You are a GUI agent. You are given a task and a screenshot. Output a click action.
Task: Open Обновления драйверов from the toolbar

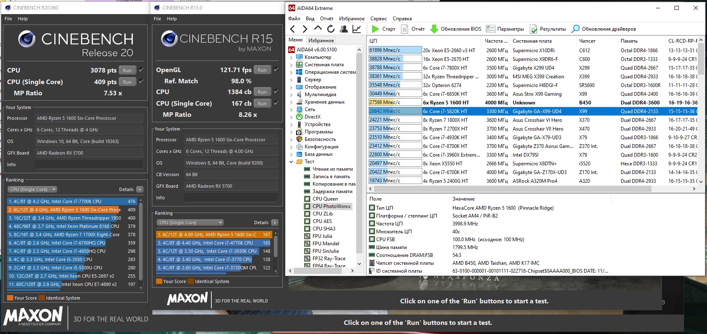coord(604,29)
